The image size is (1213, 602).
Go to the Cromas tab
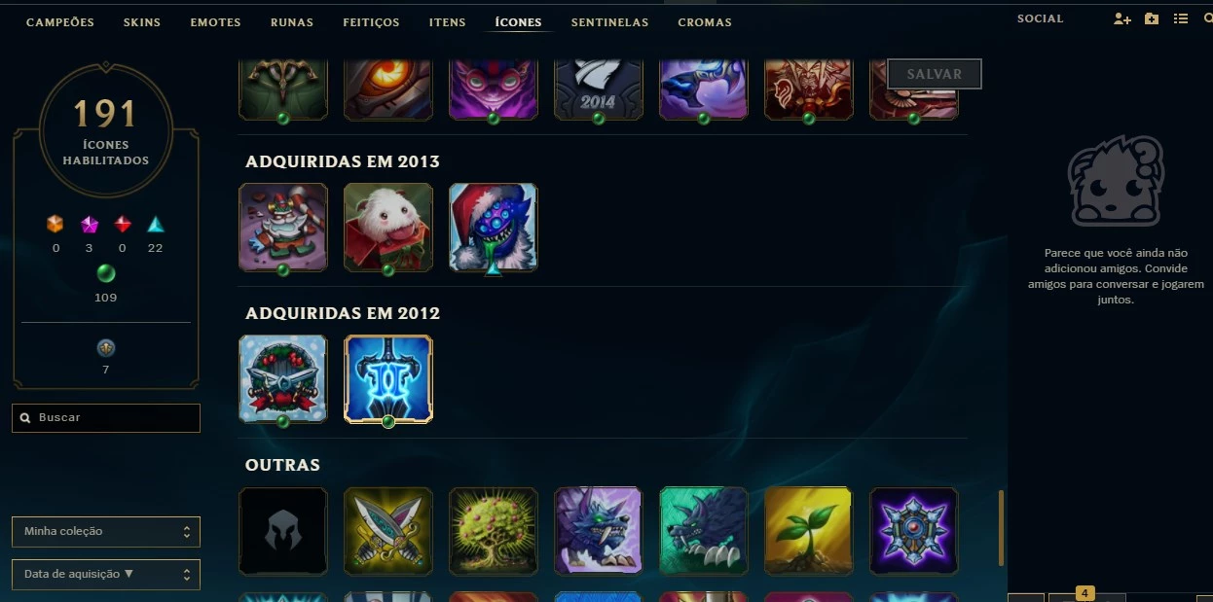(x=705, y=22)
